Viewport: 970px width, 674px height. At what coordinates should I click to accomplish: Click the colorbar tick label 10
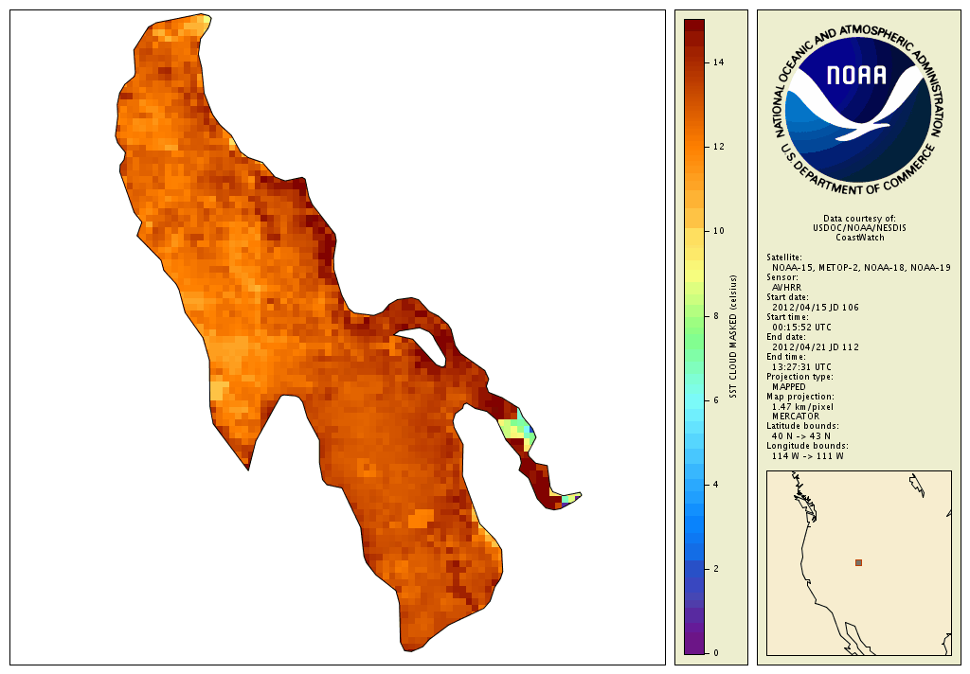coord(718,231)
